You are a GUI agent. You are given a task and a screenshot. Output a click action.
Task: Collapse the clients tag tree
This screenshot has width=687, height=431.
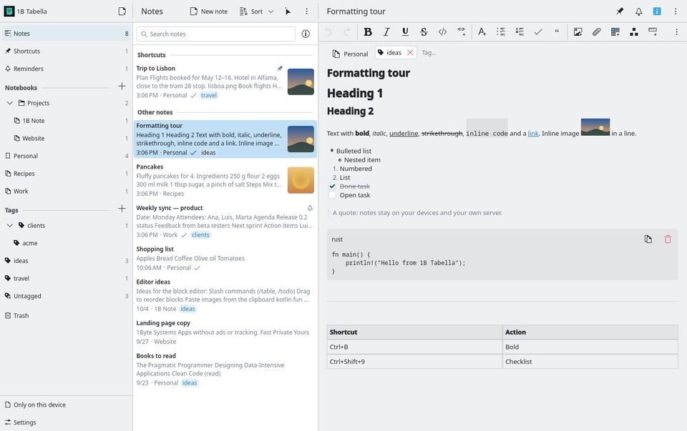(x=9, y=225)
